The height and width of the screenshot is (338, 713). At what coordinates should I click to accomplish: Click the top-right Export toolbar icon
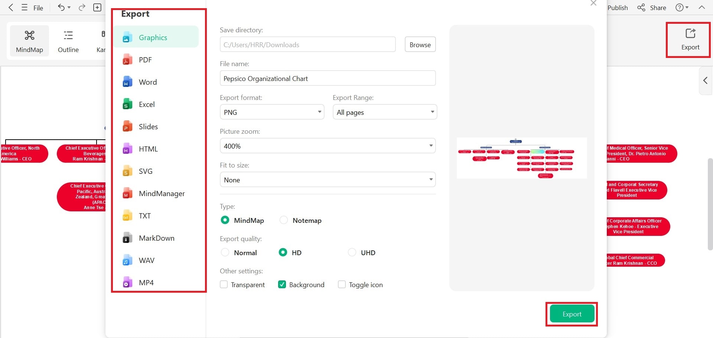coord(690,39)
